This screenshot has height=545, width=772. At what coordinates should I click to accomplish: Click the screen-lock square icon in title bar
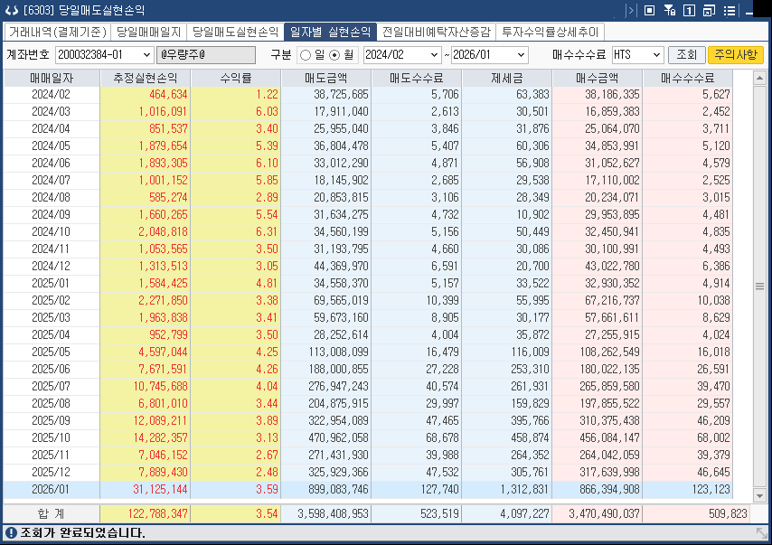648,10
